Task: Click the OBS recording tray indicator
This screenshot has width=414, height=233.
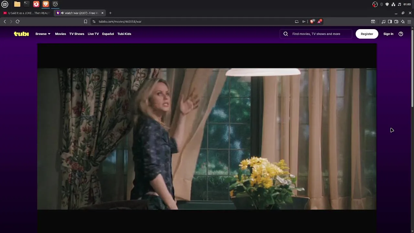Action: tap(375, 4)
